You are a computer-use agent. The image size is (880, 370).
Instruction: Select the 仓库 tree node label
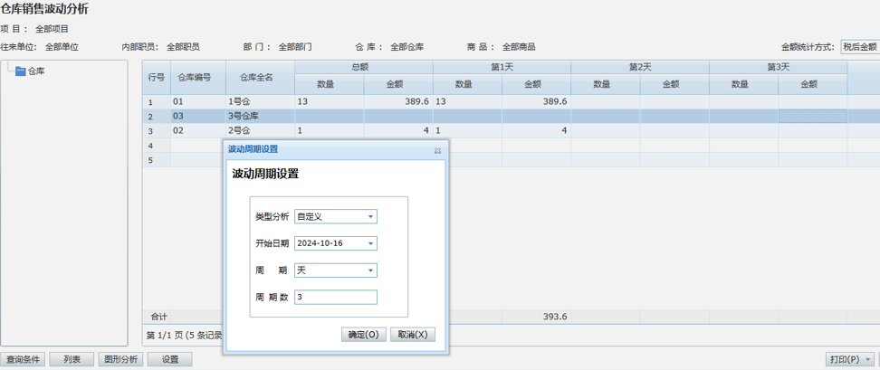pos(36,71)
